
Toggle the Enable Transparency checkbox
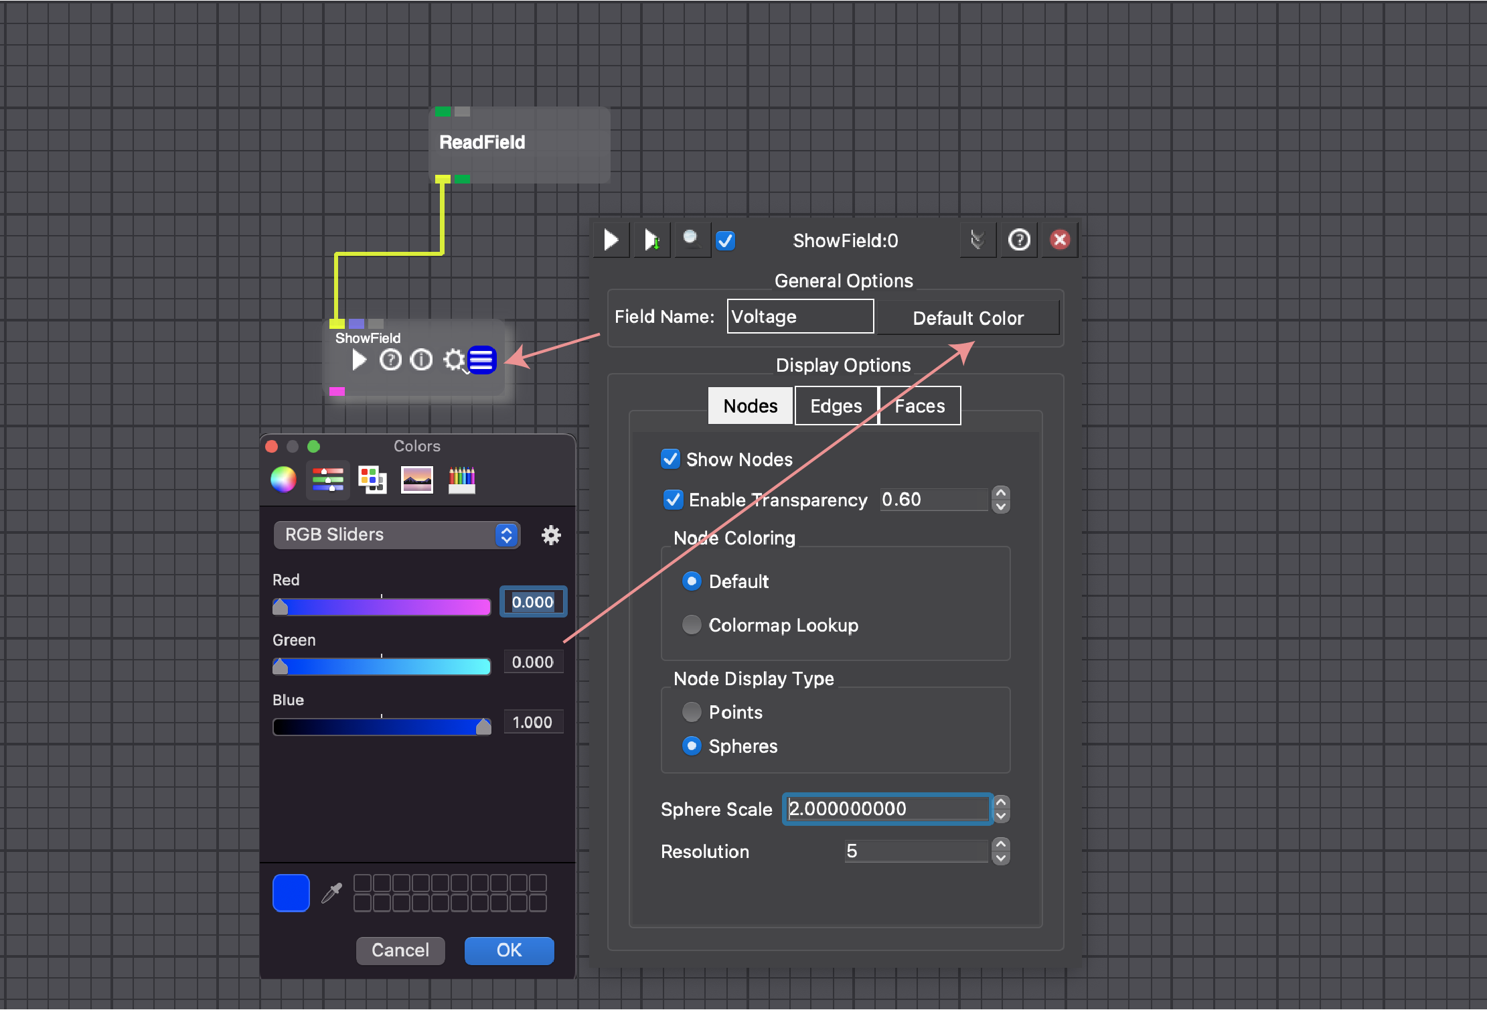(x=673, y=500)
